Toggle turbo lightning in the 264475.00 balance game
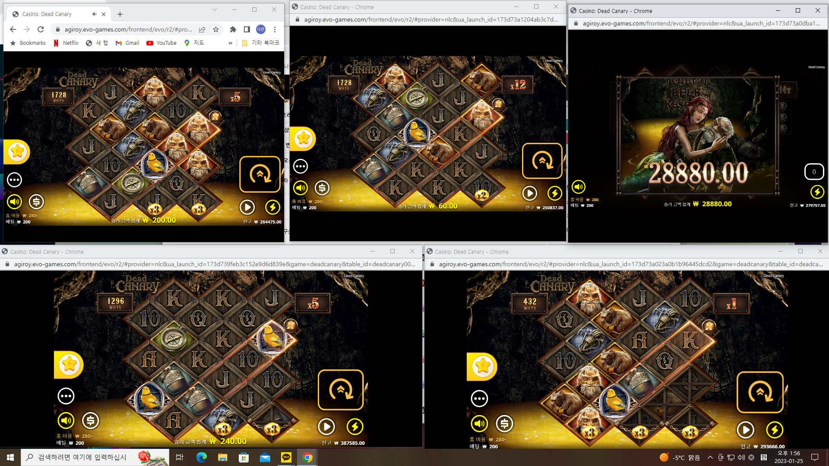Screen dimensions: 829x466 pyautogui.click(x=272, y=207)
